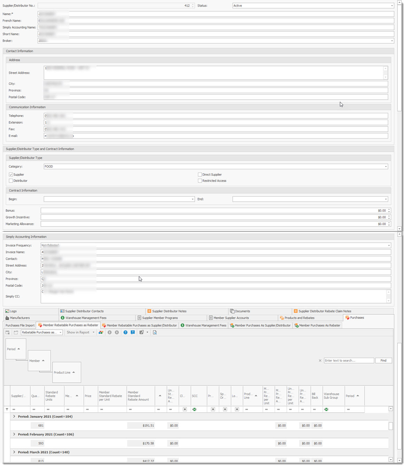Viewport: 406px width, 467px height.
Task: Click inside the Enter text to search field
Action: tap(348, 360)
